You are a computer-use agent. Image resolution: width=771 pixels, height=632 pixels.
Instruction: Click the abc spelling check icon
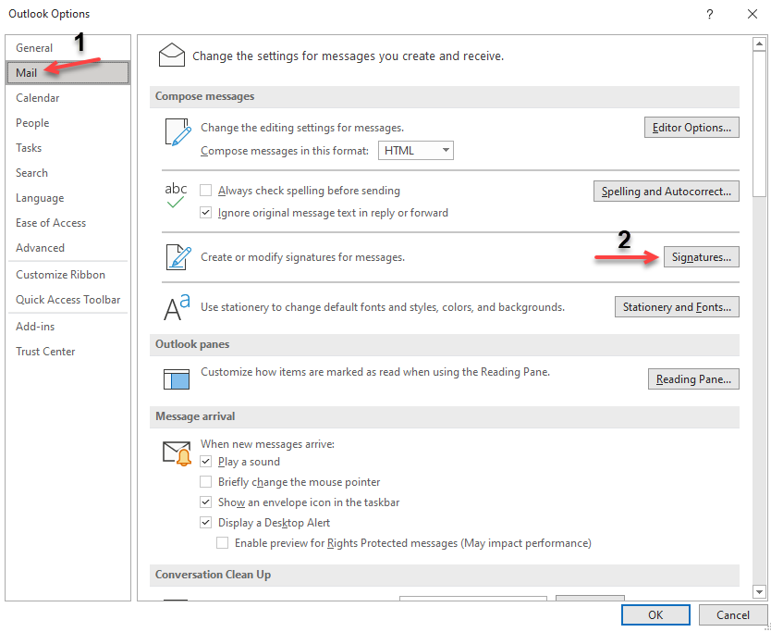tap(176, 195)
